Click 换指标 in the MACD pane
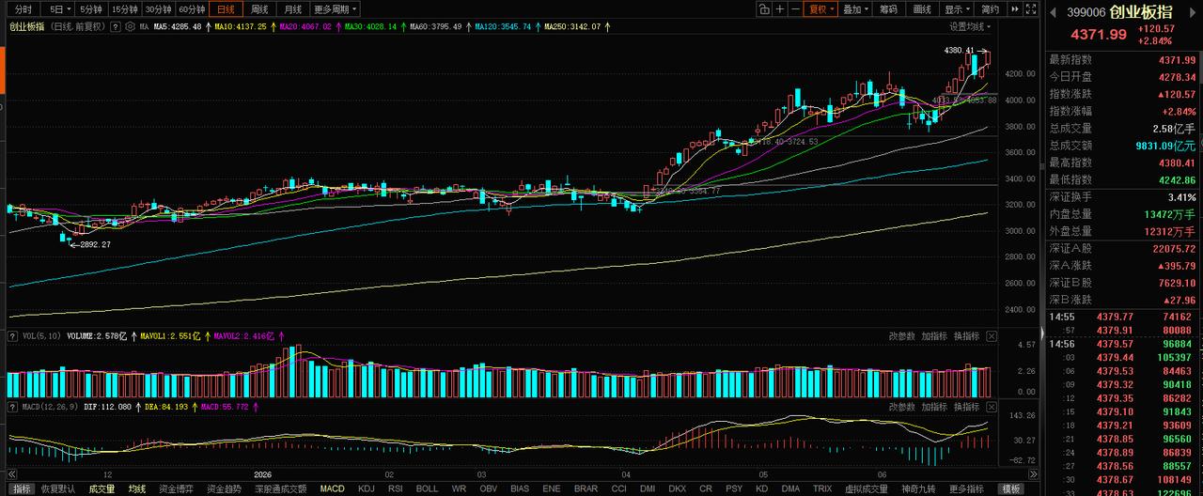 [967, 407]
